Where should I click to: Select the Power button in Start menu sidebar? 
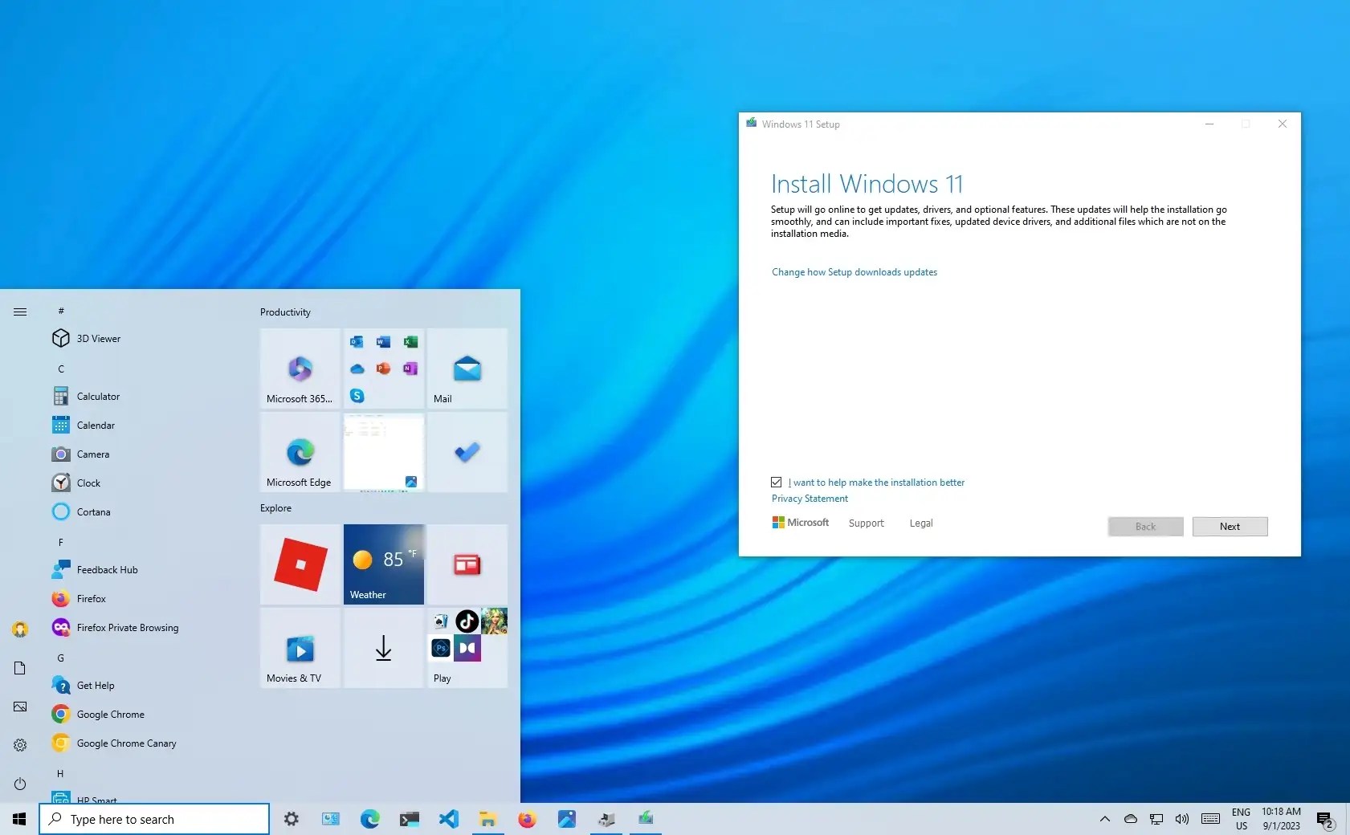(20, 784)
